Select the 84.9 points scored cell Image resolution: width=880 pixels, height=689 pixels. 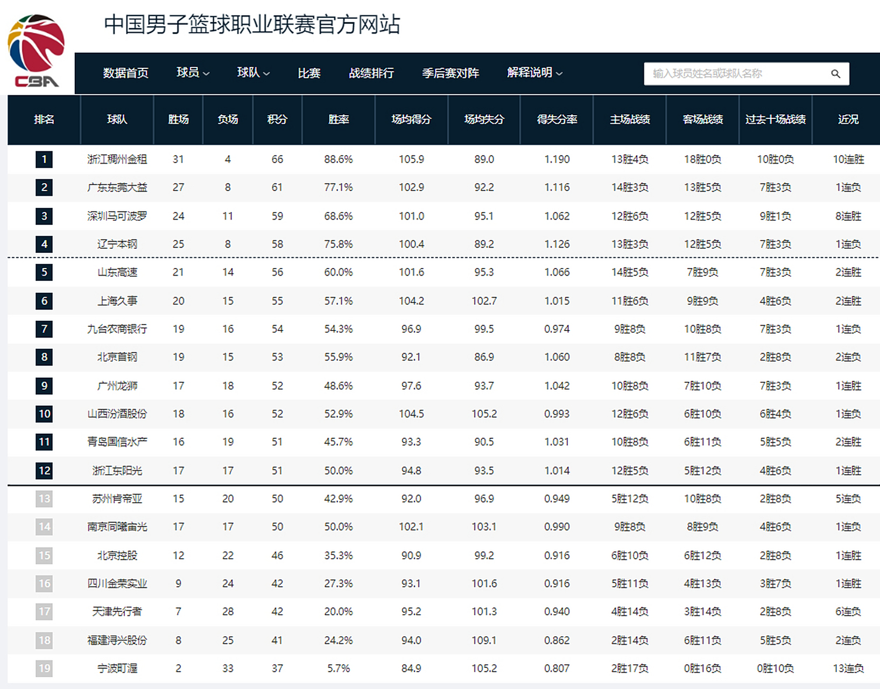(411, 669)
